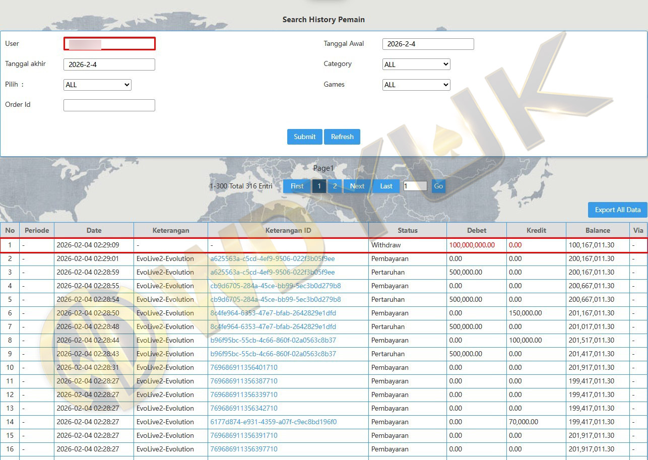Click the Tanggal Awal date field
This screenshot has height=460, width=648.
[428, 44]
